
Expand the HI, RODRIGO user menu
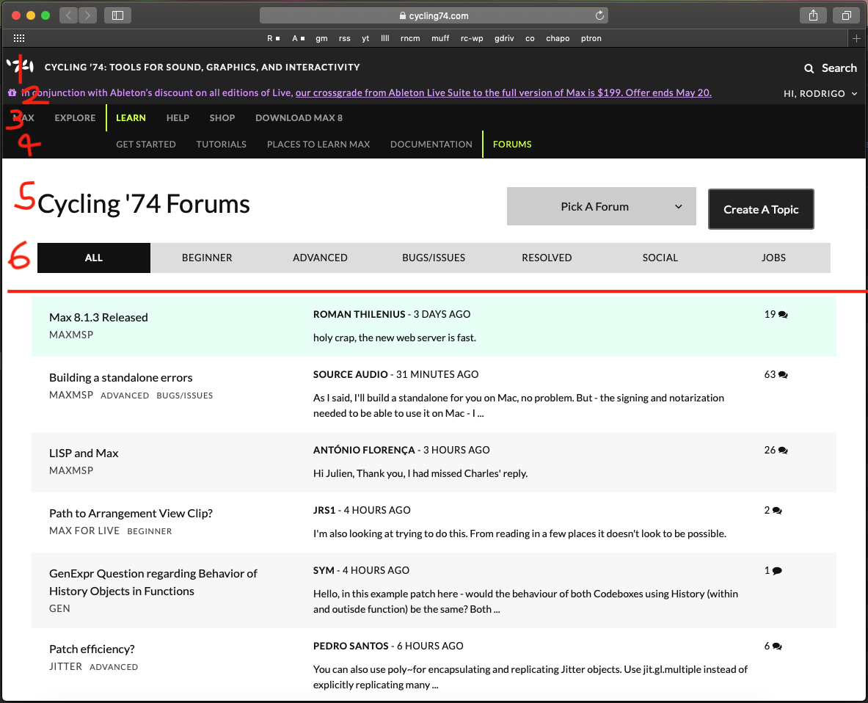(820, 93)
